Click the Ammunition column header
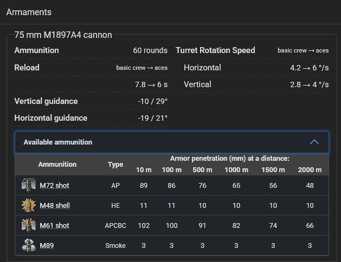This screenshot has width=341, height=262. coord(57,165)
